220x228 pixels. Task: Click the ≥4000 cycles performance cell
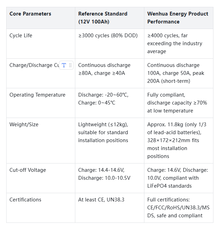pos(174,43)
